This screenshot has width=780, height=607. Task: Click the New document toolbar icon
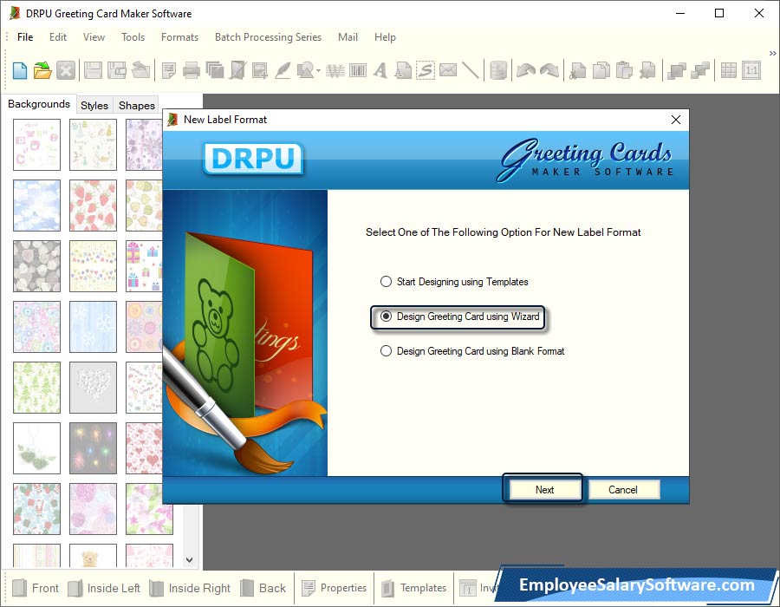pyautogui.click(x=19, y=70)
